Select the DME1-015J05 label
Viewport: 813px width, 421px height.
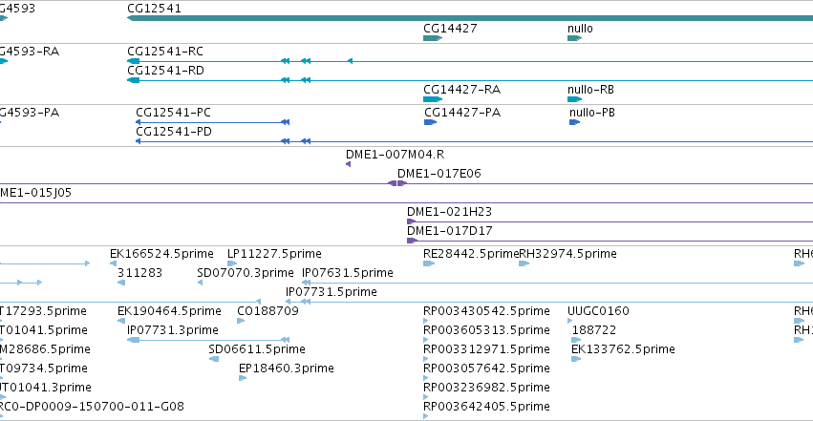tap(35, 193)
